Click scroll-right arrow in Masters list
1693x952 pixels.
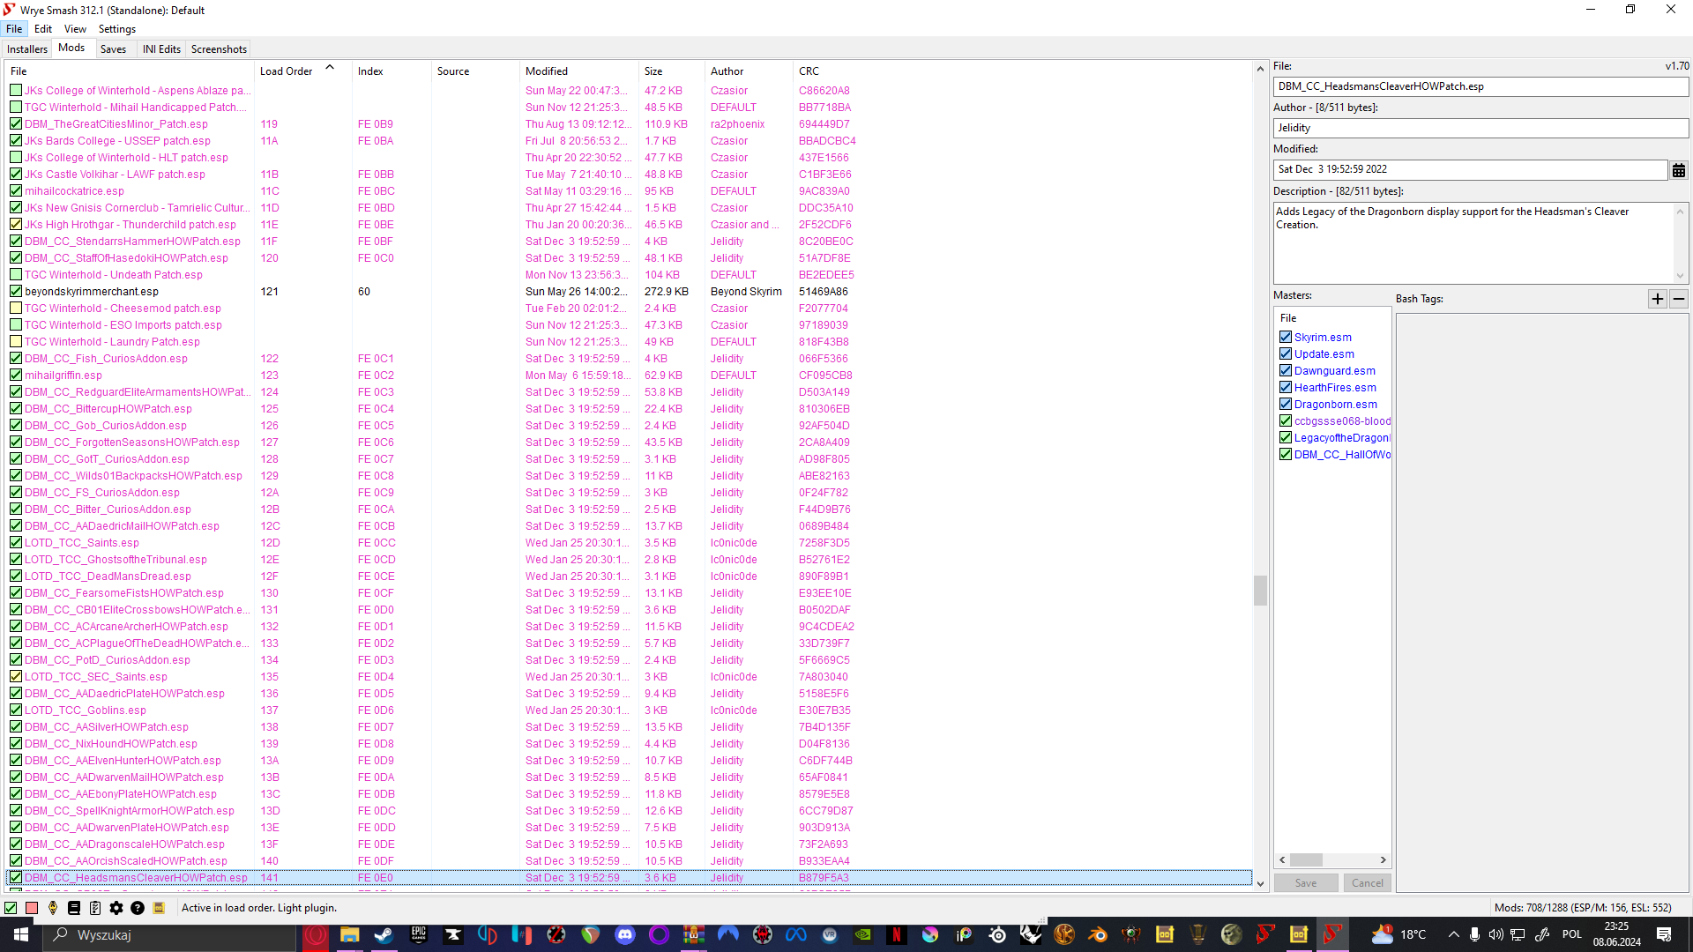(1383, 859)
